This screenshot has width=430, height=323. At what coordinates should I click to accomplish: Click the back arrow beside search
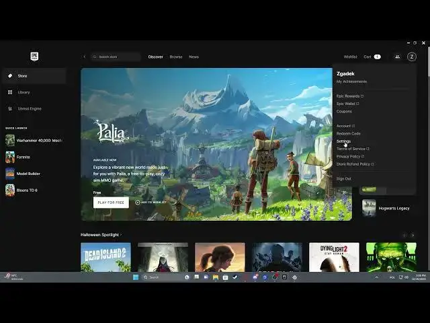[x=84, y=57]
